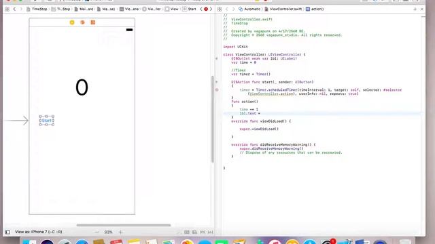Open the TimeStop project breadcrumb

click(x=37, y=9)
